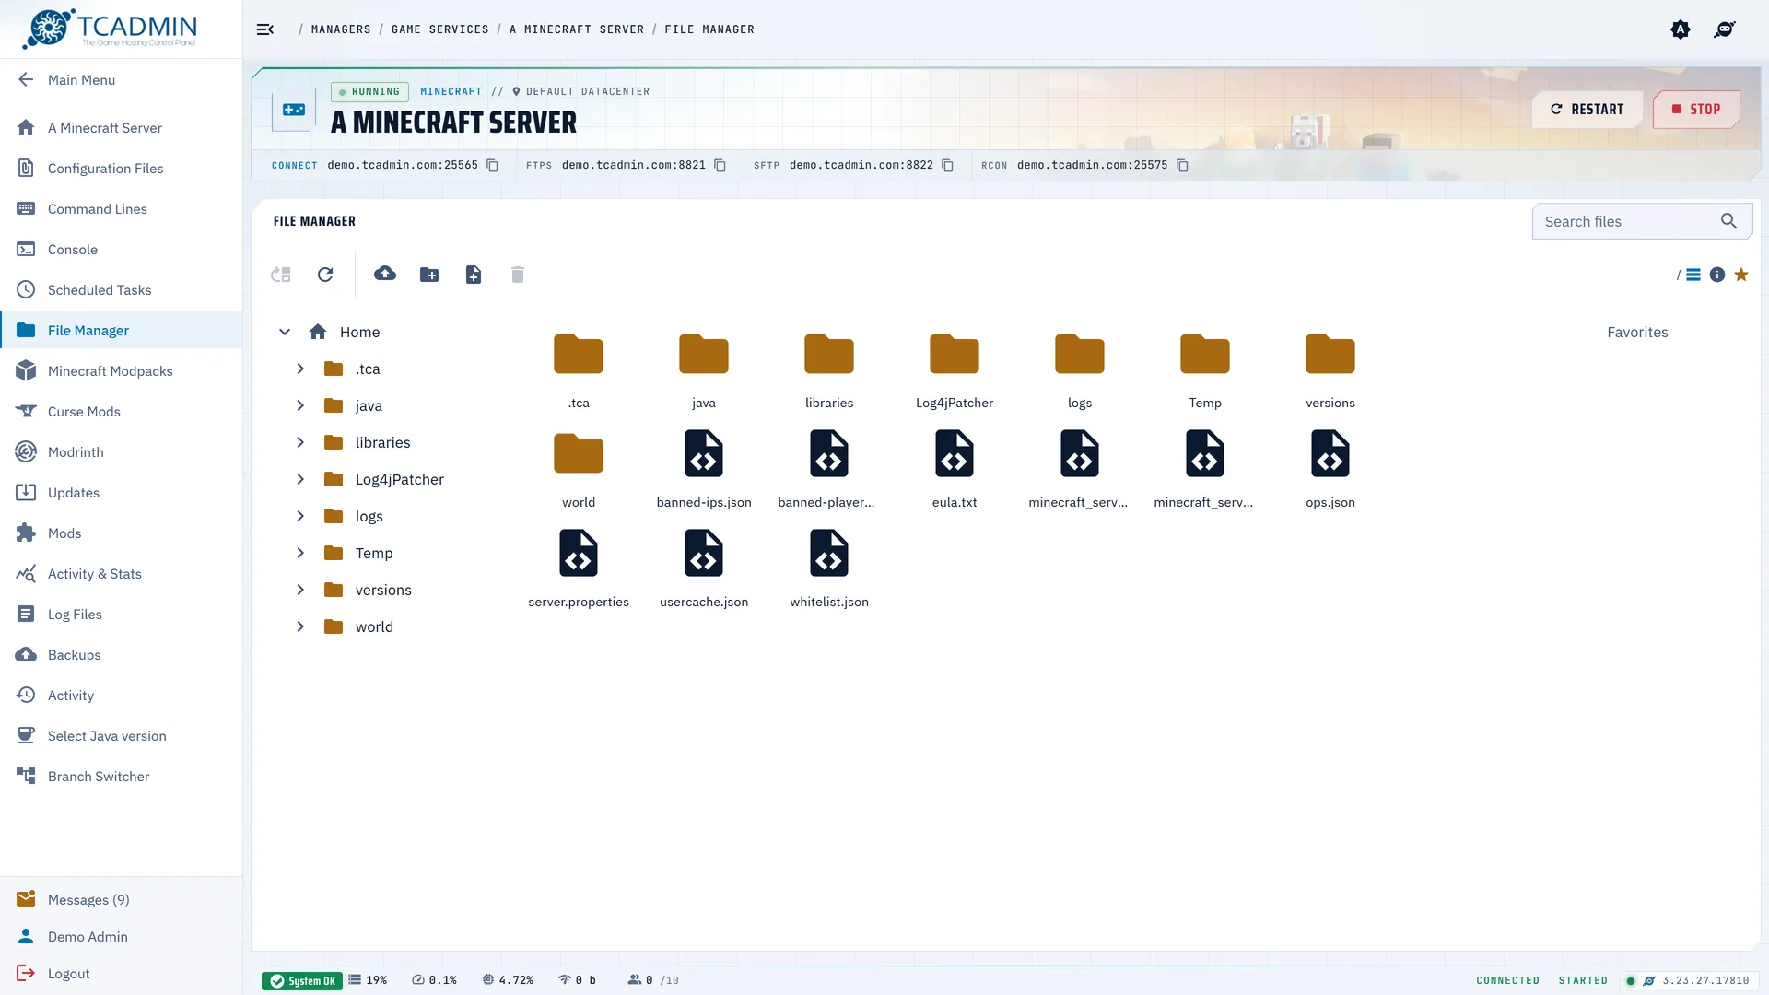The width and height of the screenshot is (1769, 995).
Task: Open Console from the sidebar
Action: 121,249
